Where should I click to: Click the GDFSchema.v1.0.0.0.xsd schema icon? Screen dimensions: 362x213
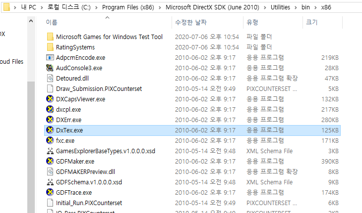pyautogui.click(x=50, y=182)
